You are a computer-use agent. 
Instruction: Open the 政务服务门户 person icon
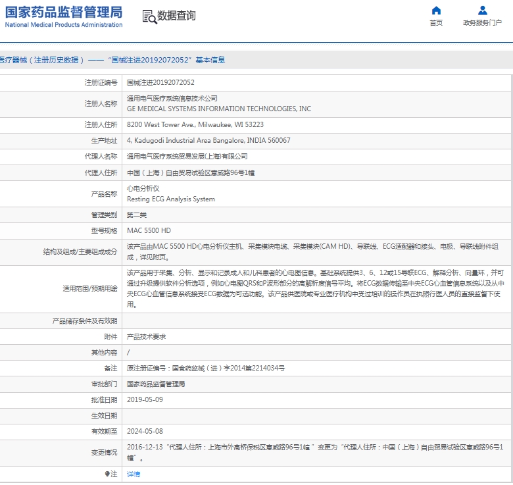point(482,11)
